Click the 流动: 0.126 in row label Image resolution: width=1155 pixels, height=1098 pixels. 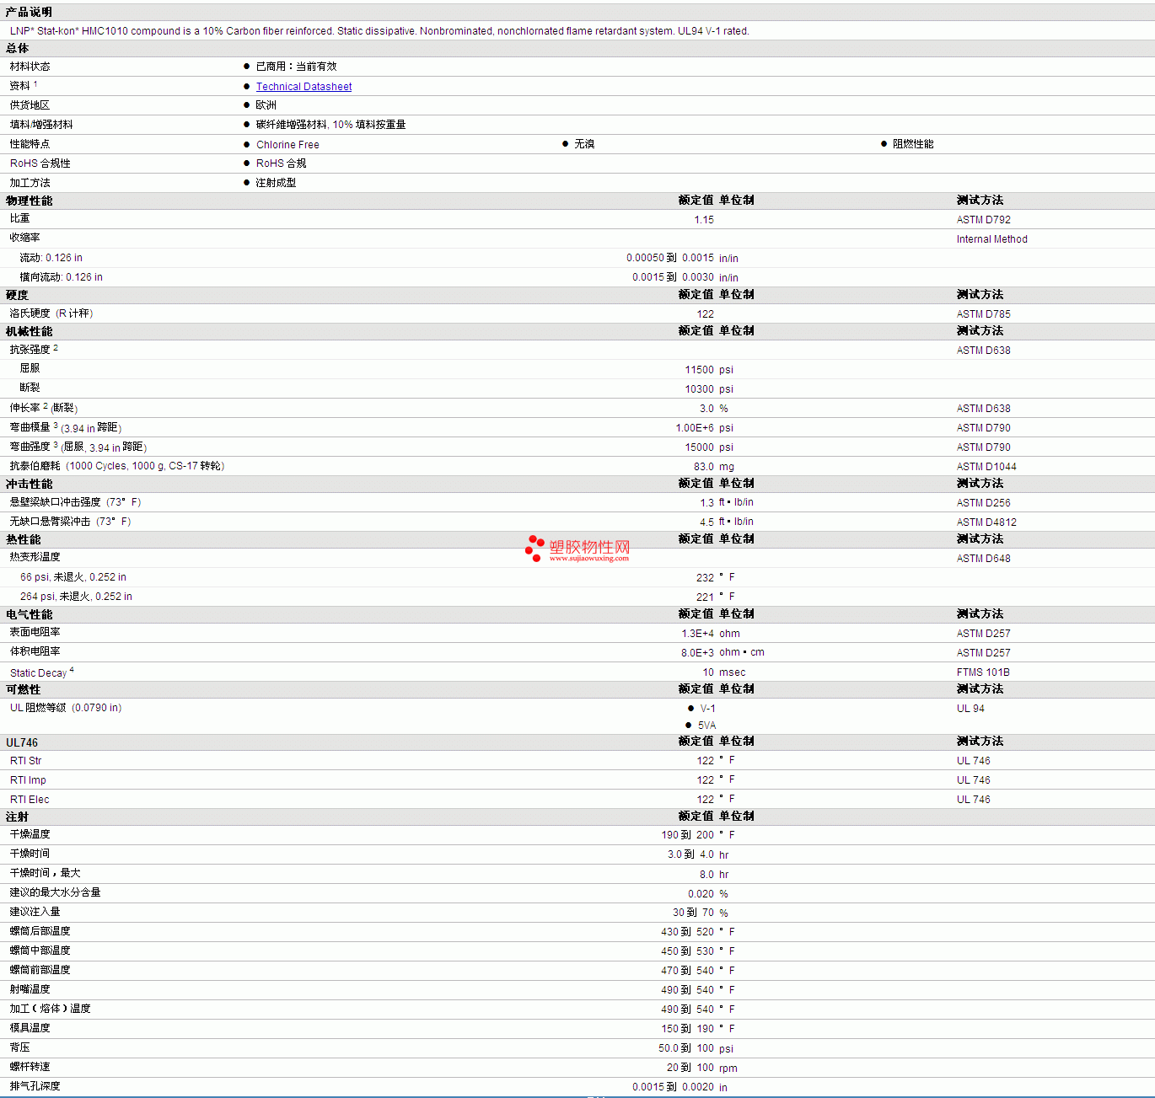51,258
